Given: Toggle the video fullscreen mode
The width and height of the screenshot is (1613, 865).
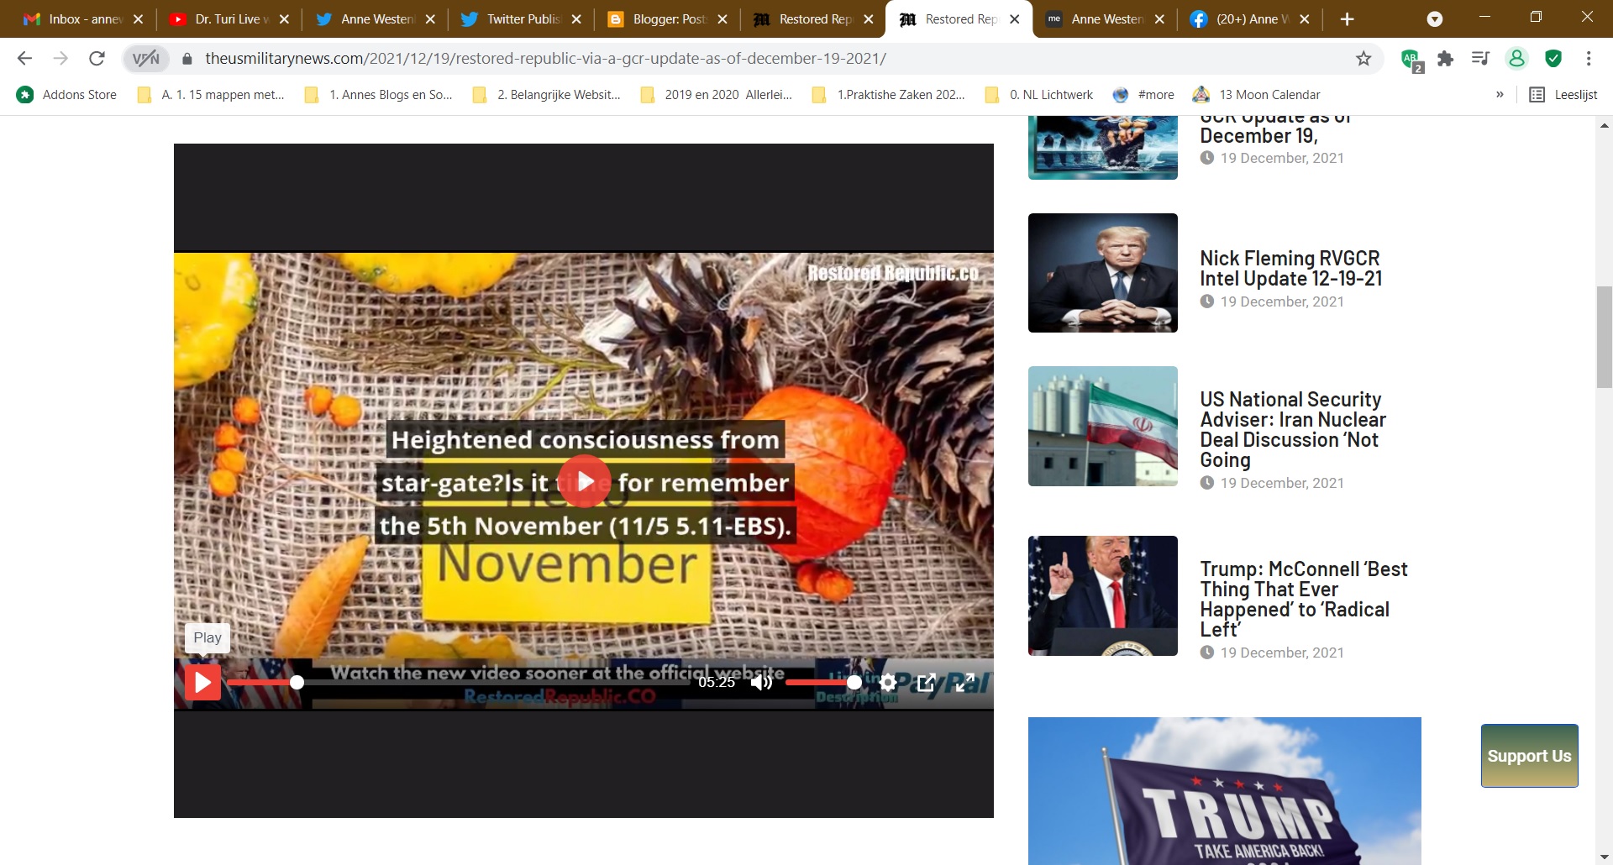Looking at the screenshot, I should pyautogui.click(x=965, y=683).
